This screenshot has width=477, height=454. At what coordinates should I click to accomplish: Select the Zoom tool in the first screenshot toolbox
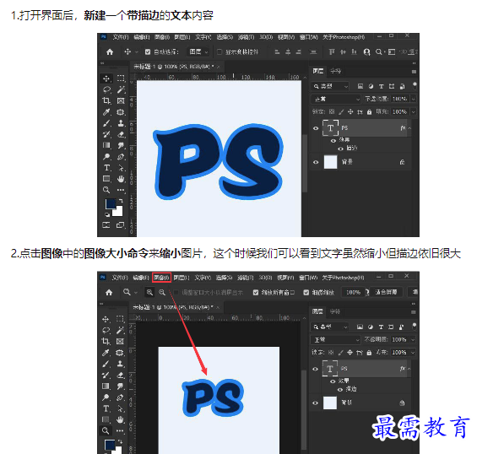[x=106, y=190]
